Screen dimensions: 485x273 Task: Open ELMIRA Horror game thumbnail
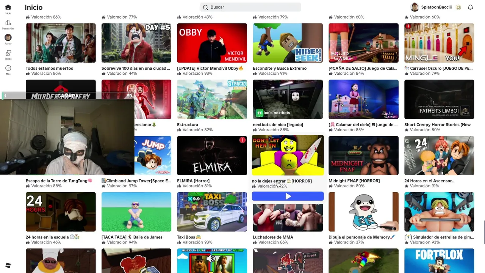click(x=212, y=155)
